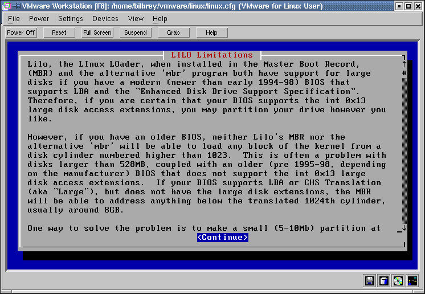Switch to Full Screen mode
This screenshot has width=425, height=294.
coord(97,32)
